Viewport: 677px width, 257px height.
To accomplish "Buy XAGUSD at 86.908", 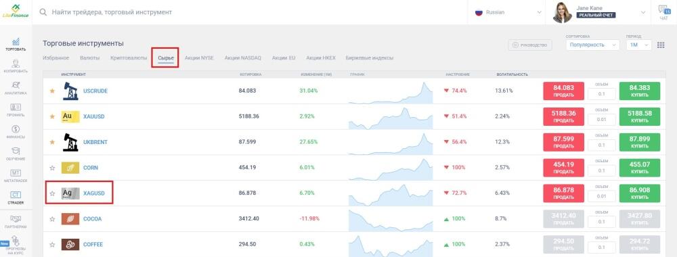I will pos(640,193).
